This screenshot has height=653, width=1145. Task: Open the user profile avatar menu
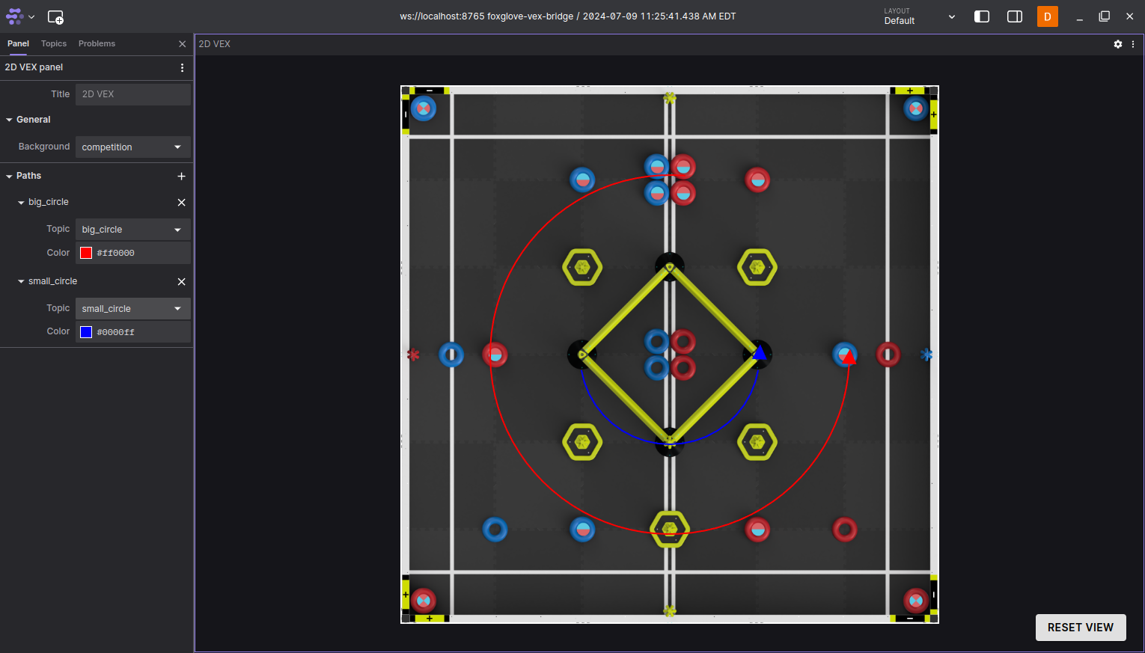click(x=1047, y=16)
